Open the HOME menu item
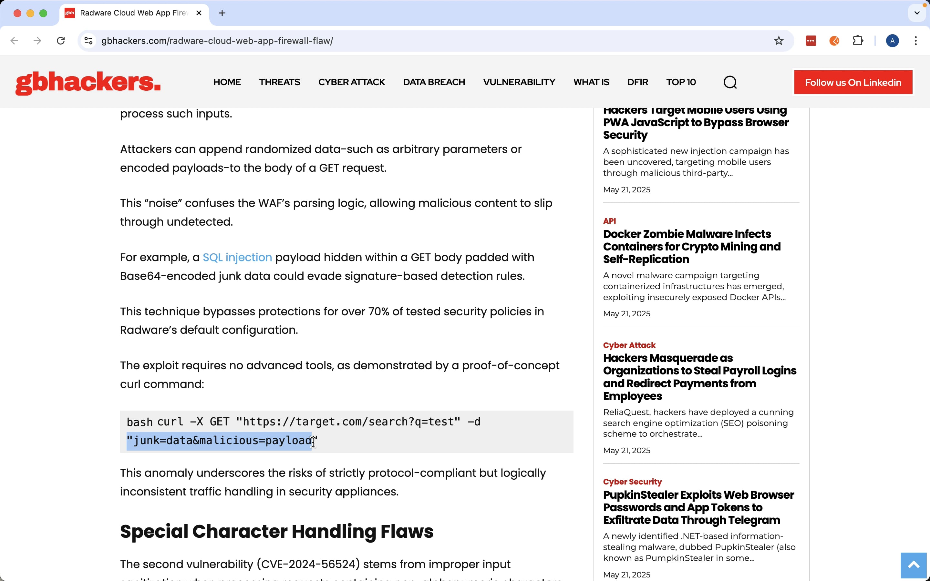 click(x=227, y=82)
